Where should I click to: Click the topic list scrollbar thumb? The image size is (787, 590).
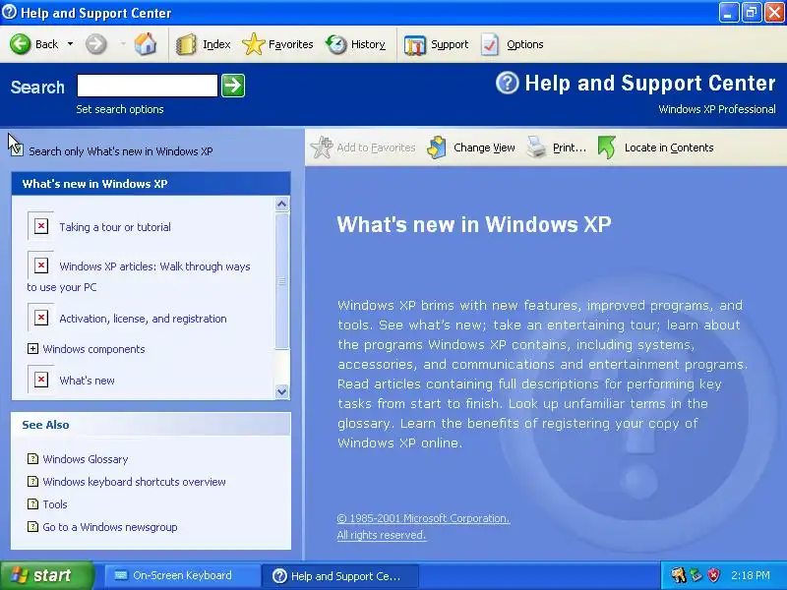click(282, 280)
